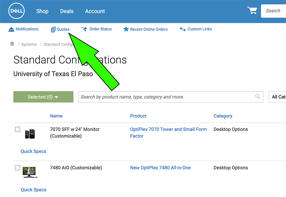The image size is (286, 197).
Task: Click the Custom Links arrows icon
Action: [183, 29]
